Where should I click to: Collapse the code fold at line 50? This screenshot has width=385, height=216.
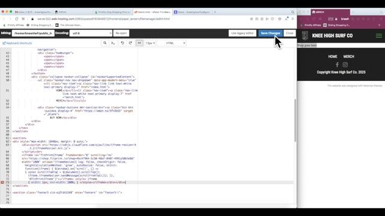[10, 80]
